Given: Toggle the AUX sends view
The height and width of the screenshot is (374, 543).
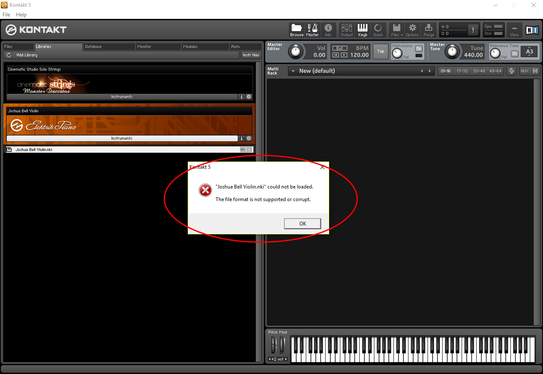Looking at the screenshot, I should (524, 71).
